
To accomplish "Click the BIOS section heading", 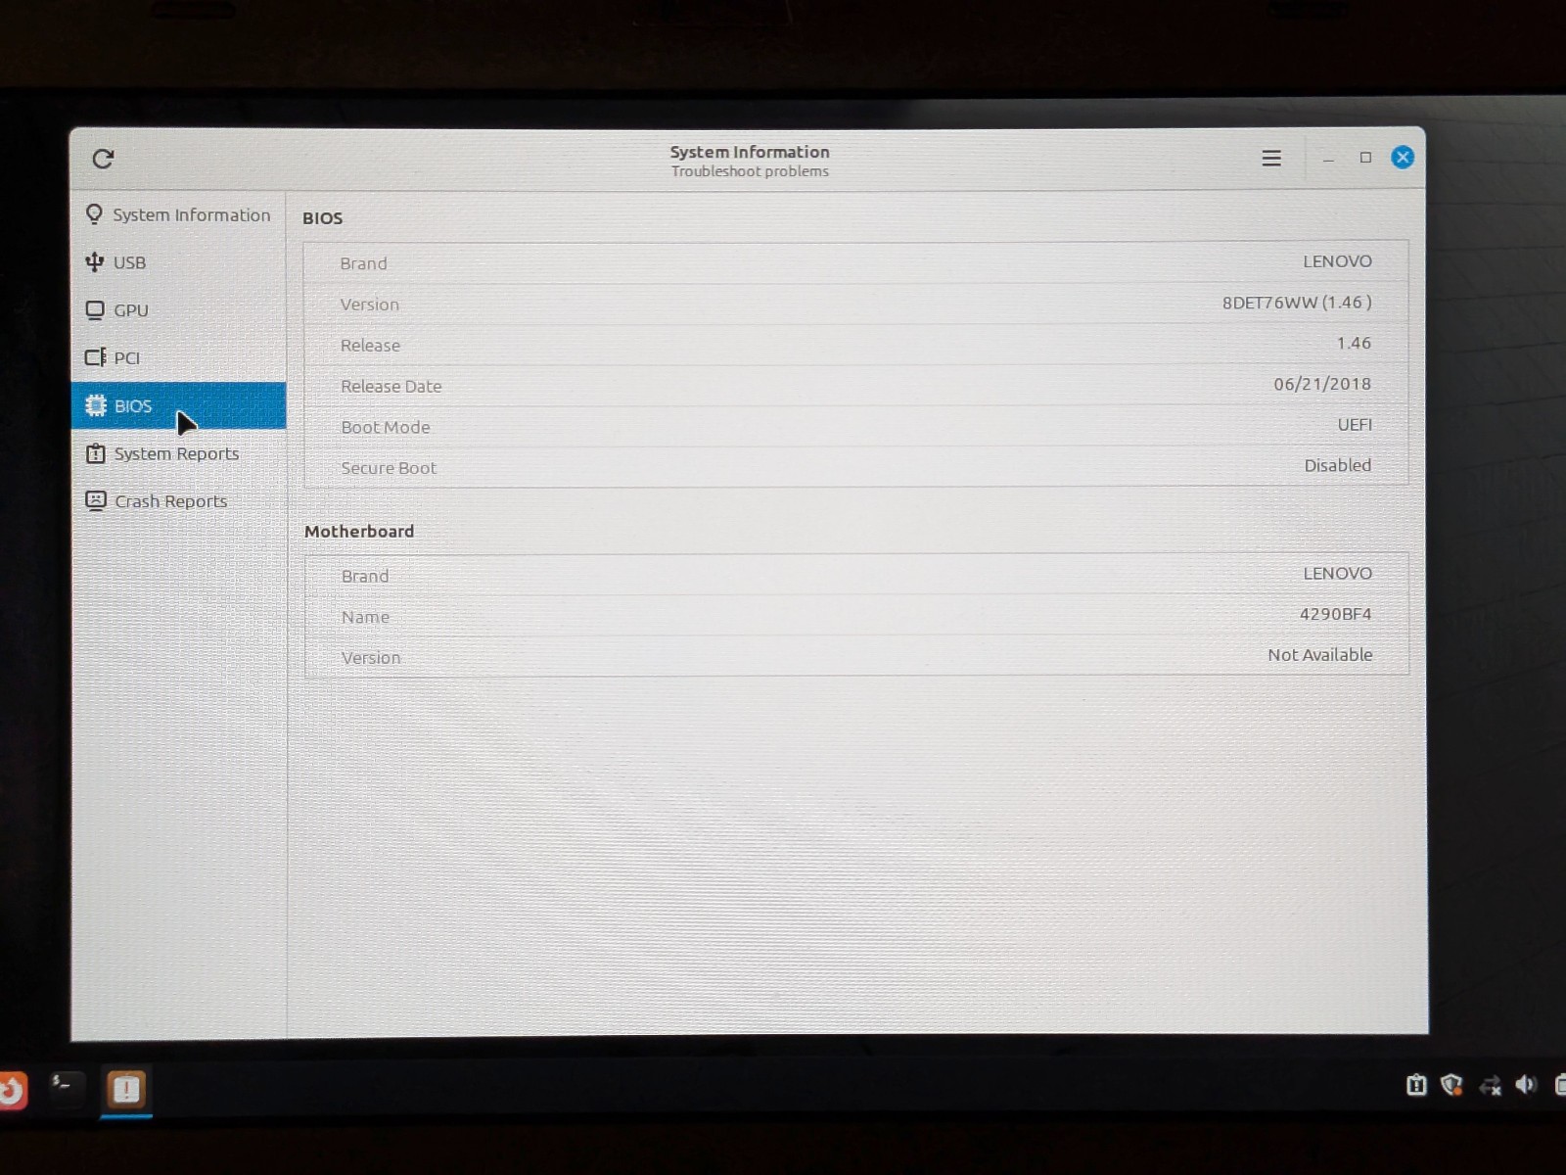I will 322,218.
